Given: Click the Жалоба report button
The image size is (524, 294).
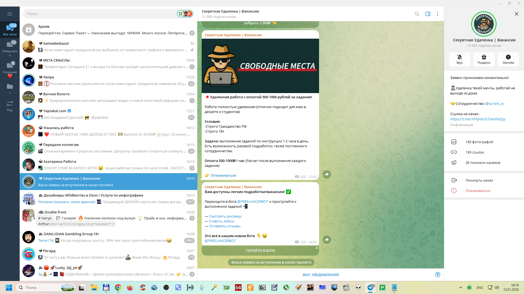Looking at the screenshot, I should tap(508, 59).
